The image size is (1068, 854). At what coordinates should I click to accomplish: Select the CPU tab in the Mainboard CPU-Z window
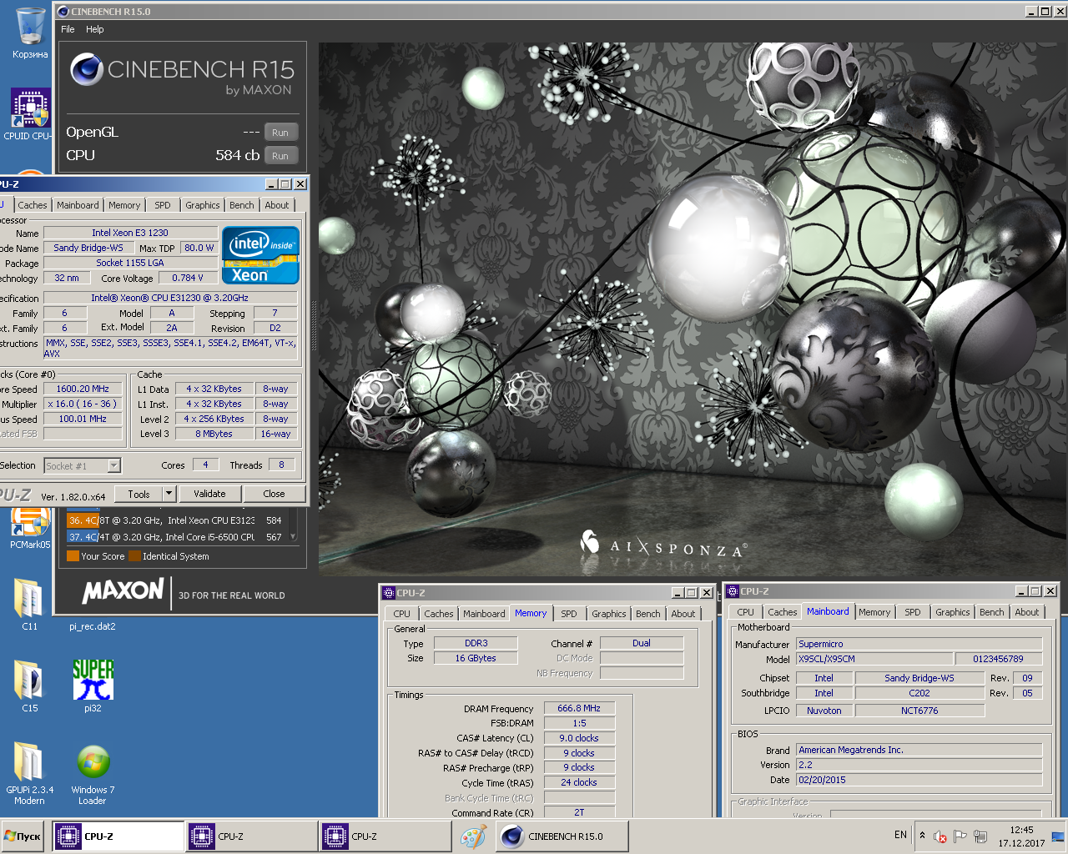(x=745, y=612)
